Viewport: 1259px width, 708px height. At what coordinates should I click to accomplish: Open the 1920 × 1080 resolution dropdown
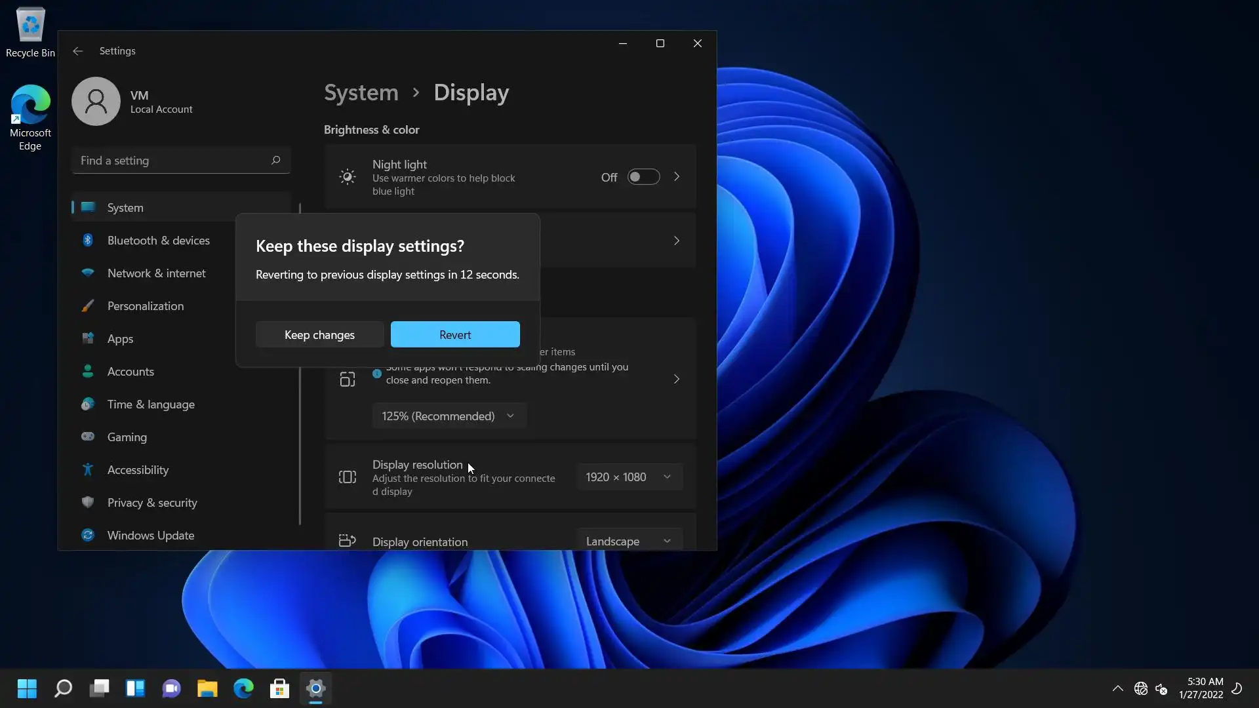[628, 477]
